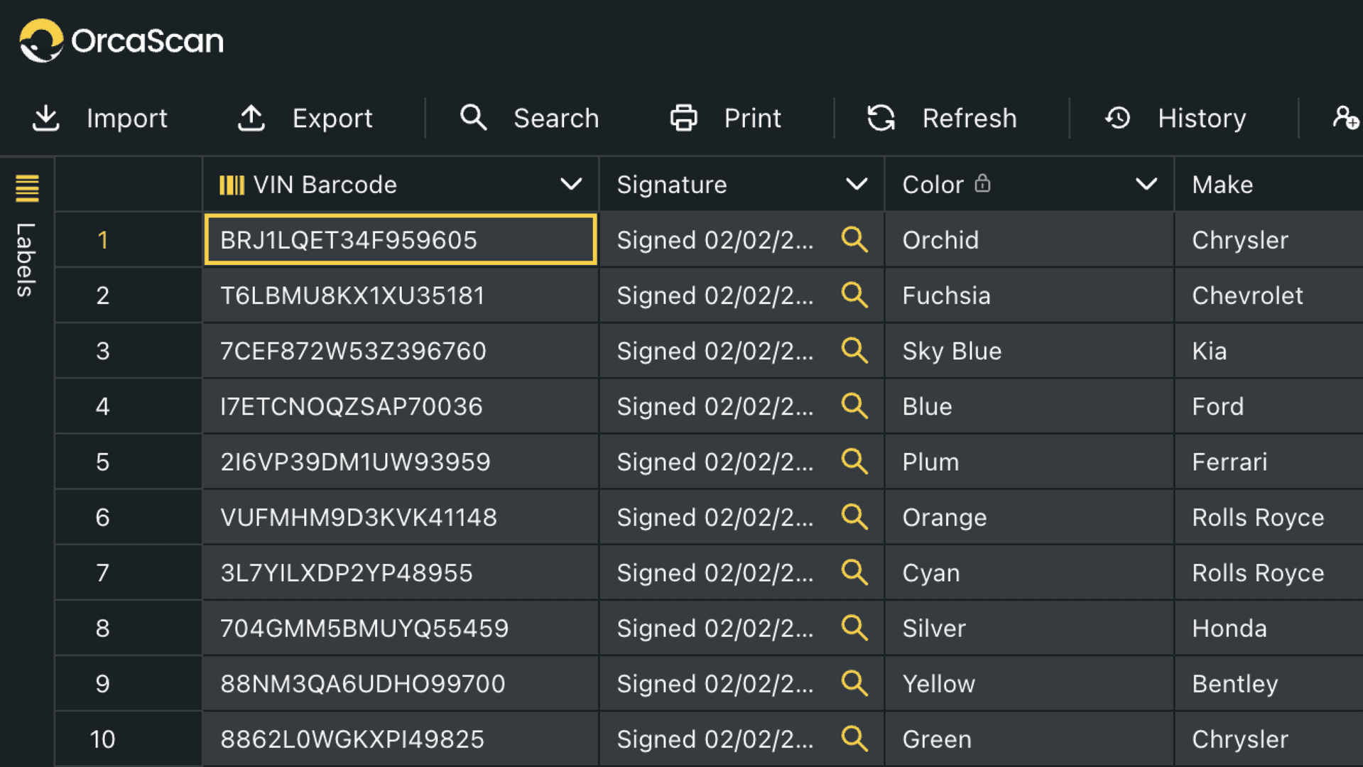Click row number 5 in the table
This screenshot has height=767, width=1363.
[x=103, y=462]
